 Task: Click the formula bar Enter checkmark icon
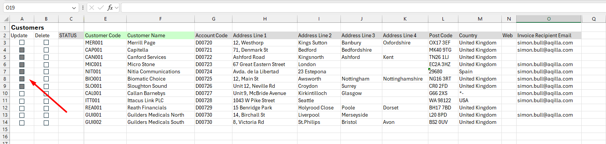(101, 8)
